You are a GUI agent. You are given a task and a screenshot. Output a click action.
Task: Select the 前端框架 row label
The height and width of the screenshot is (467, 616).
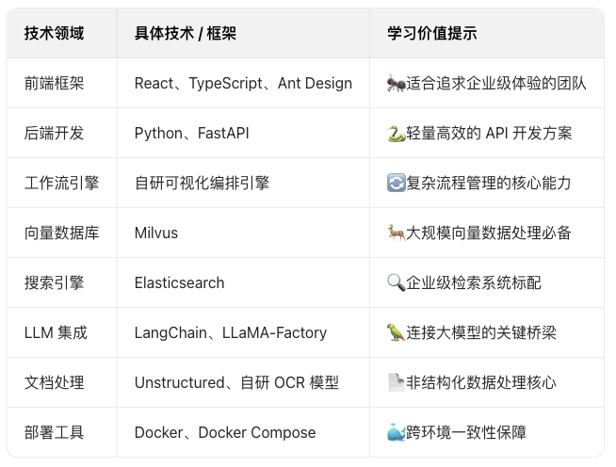[55, 83]
